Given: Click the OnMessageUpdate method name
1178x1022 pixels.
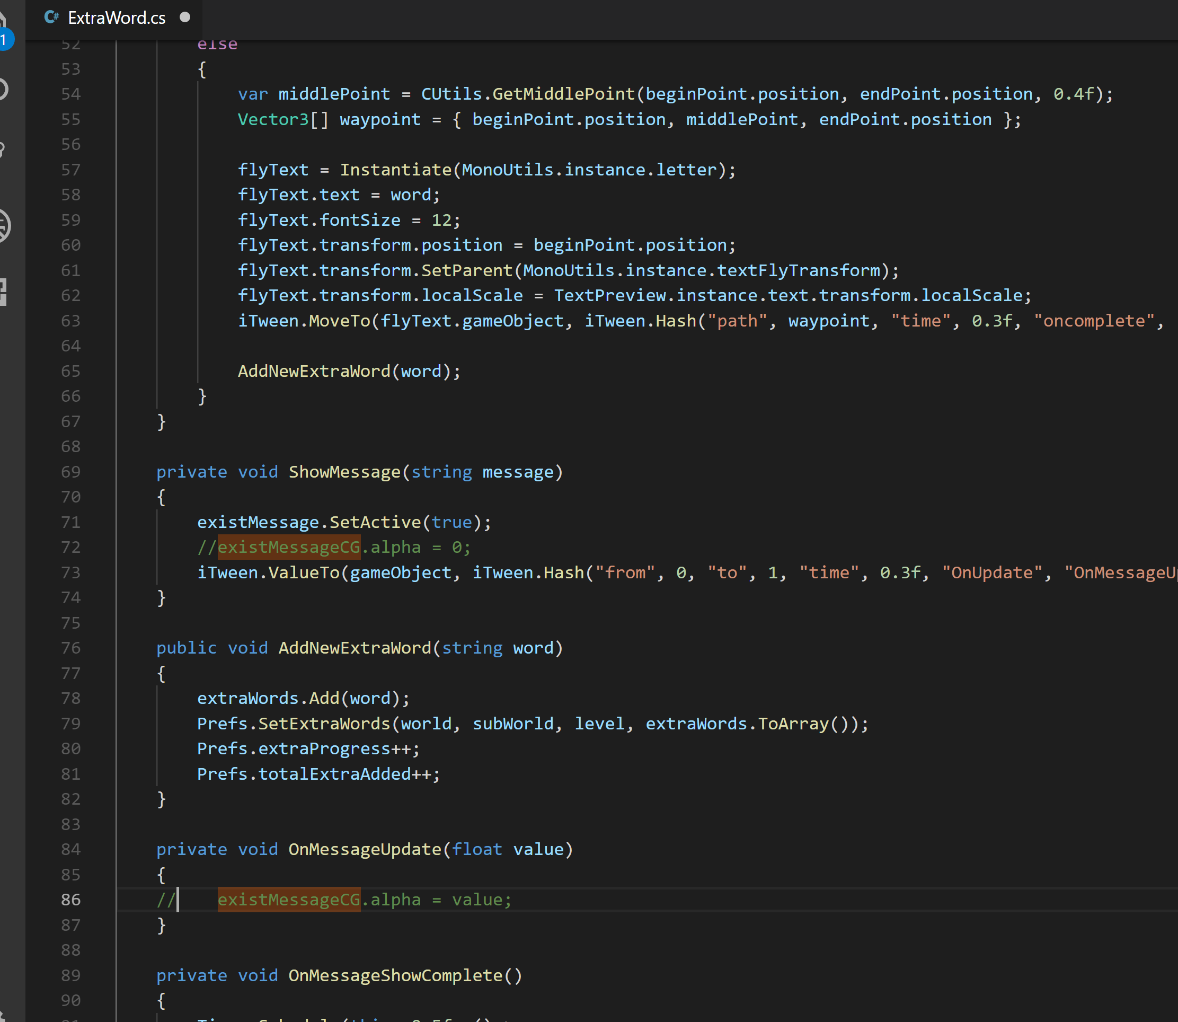Looking at the screenshot, I should pyautogui.click(x=365, y=849).
